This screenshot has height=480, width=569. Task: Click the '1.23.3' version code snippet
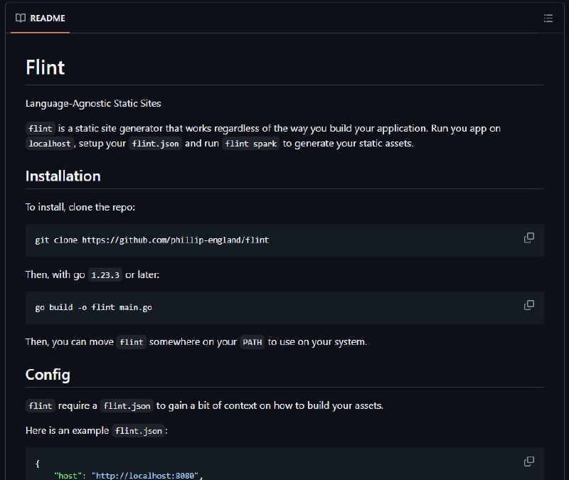[105, 275]
